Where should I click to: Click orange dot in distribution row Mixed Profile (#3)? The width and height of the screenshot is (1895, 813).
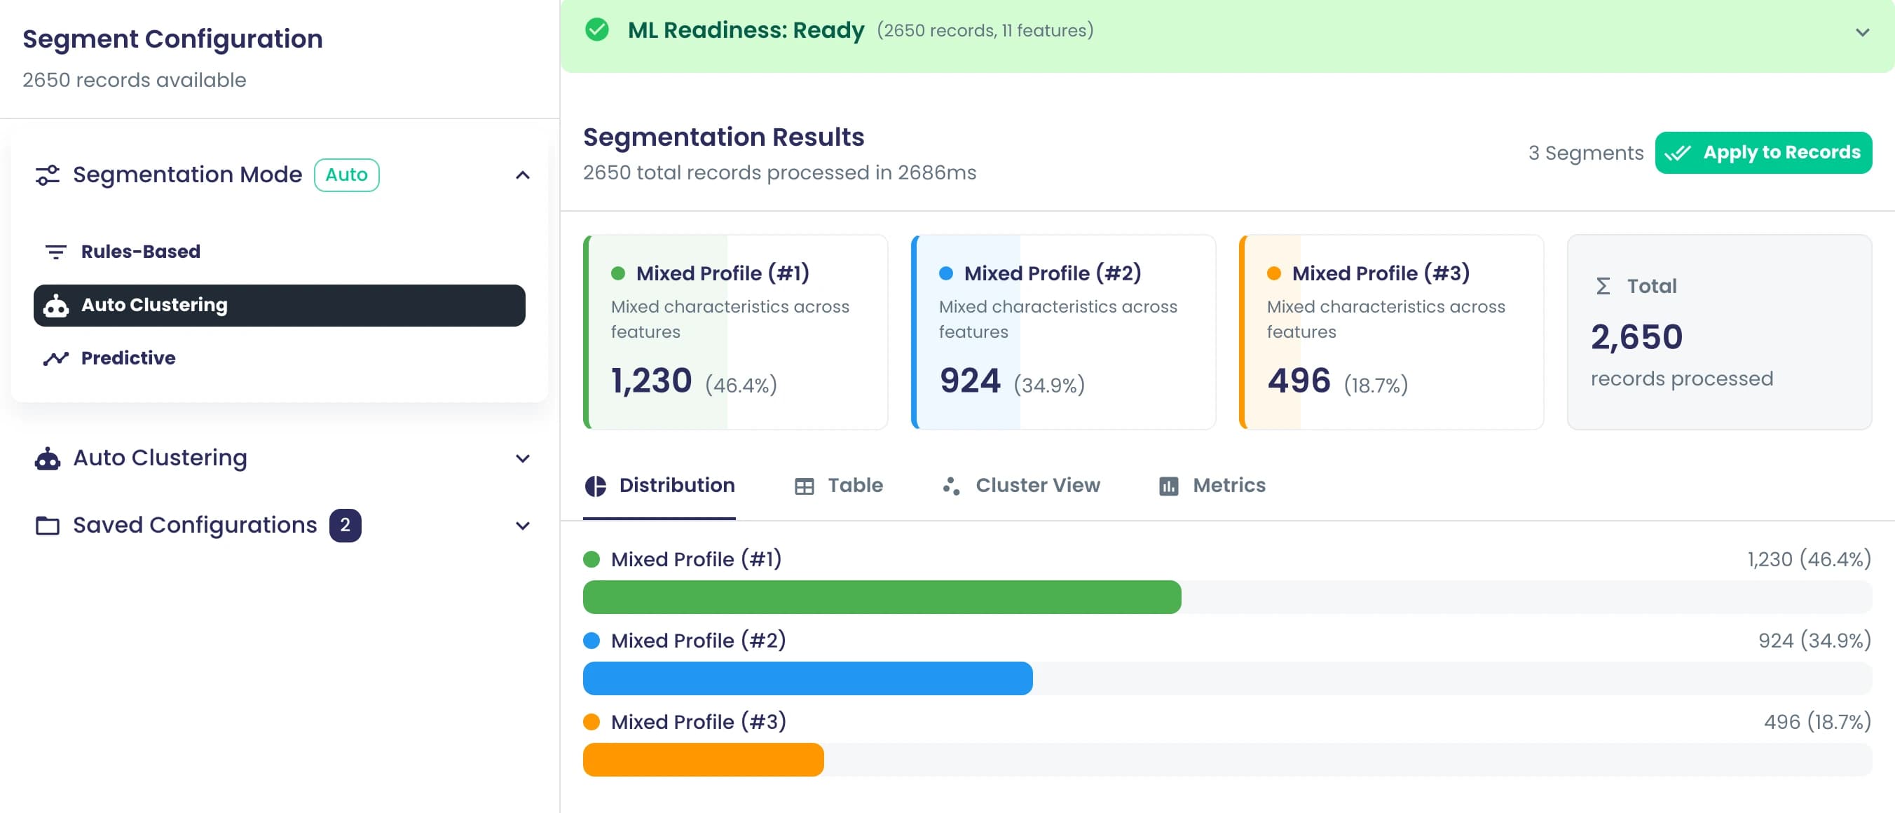pos(591,722)
